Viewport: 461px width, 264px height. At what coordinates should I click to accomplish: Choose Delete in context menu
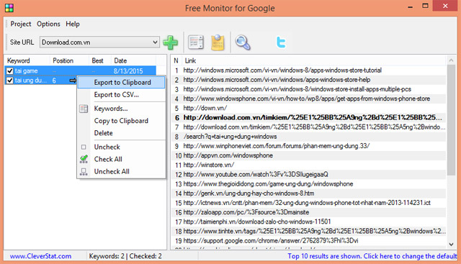(122, 133)
